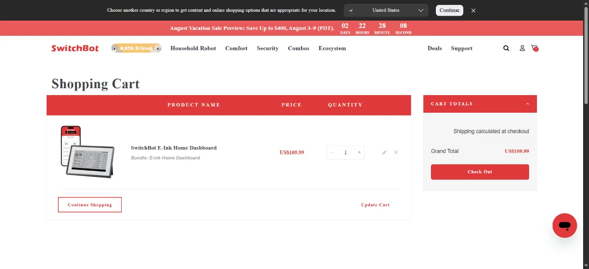Image resolution: width=589 pixels, height=269 pixels.
Task: Click the sale countdown timer
Action: 376,28
